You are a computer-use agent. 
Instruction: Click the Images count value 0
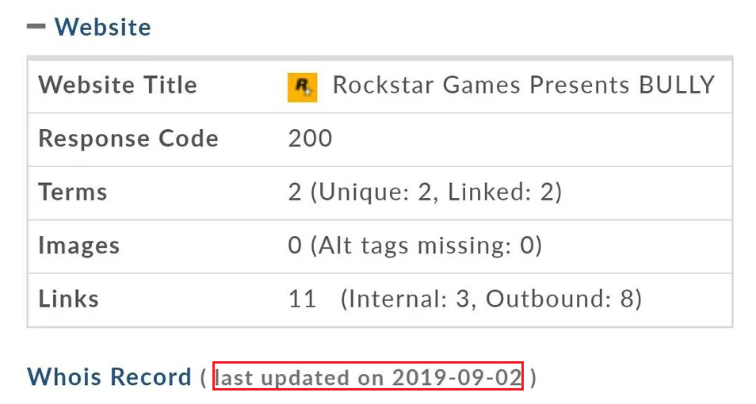coord(295,246)
